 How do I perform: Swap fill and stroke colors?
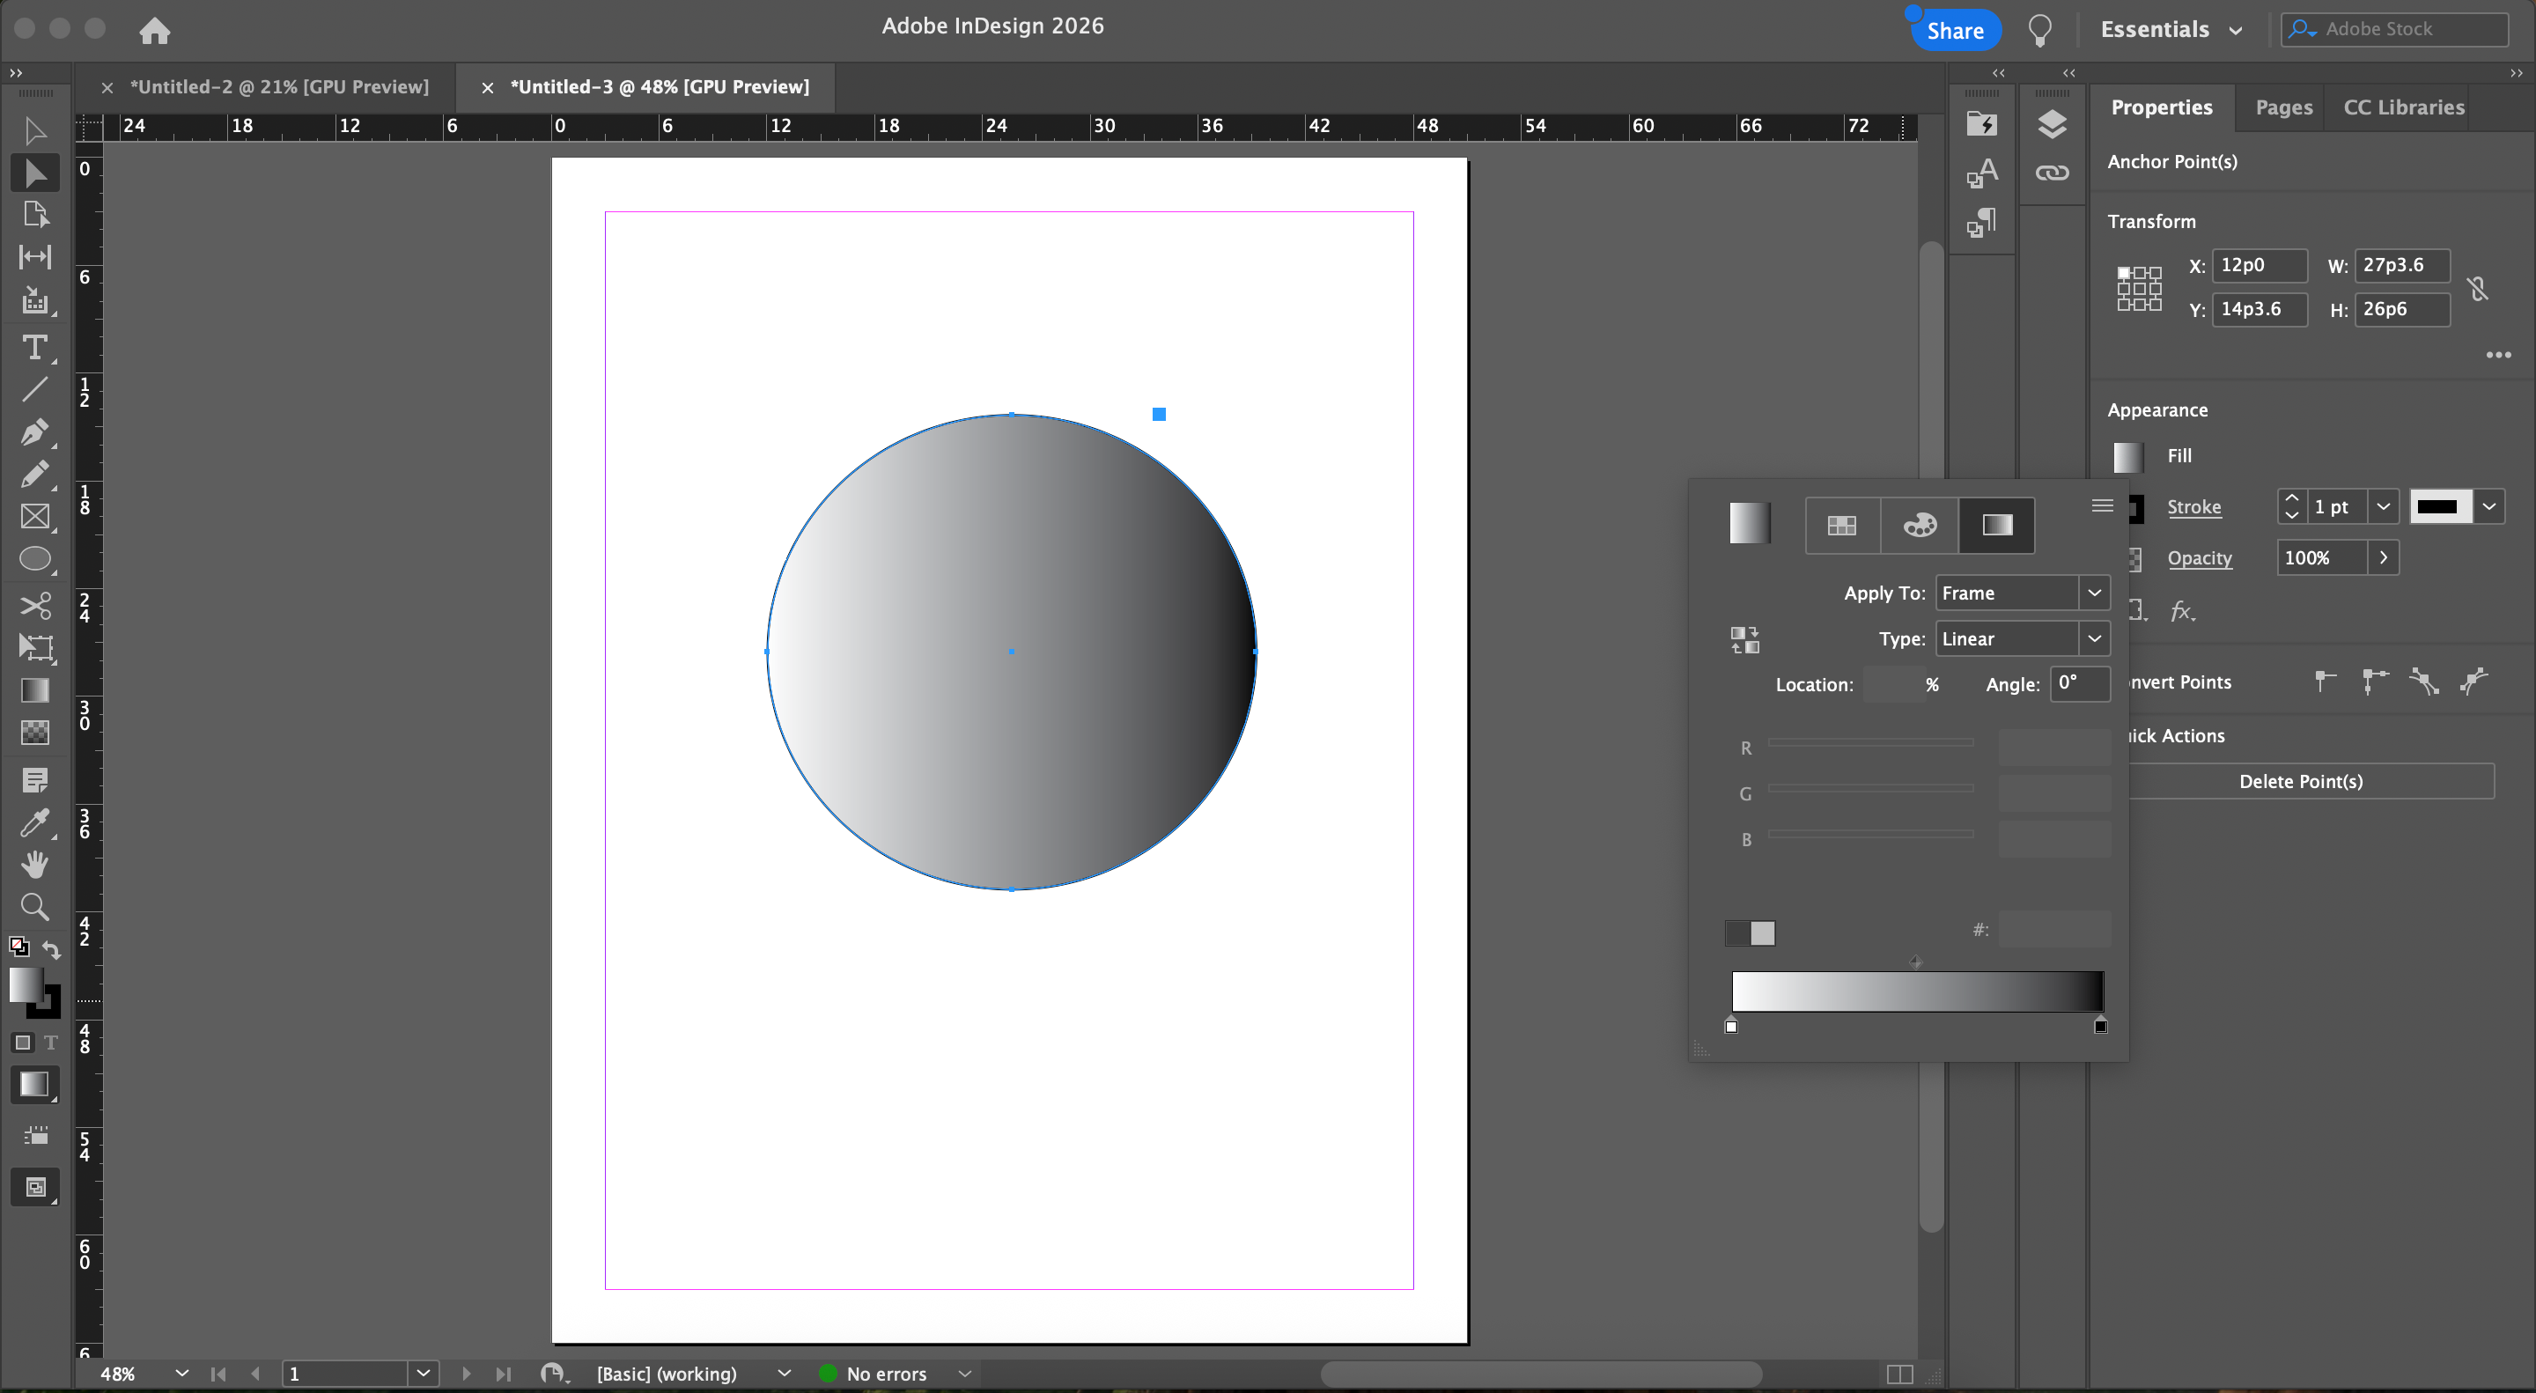point(51,949)
